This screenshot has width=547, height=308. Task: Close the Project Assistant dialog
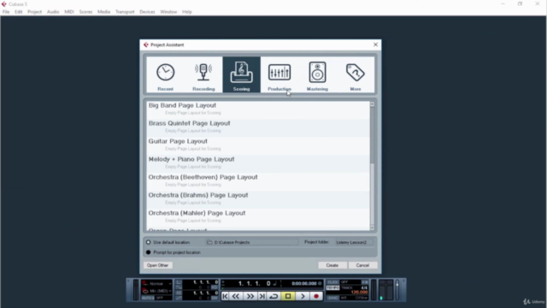(375, 44)
